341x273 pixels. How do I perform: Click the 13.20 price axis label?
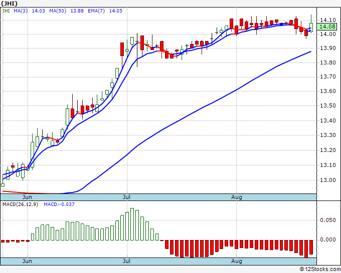[x=328, y=150]
